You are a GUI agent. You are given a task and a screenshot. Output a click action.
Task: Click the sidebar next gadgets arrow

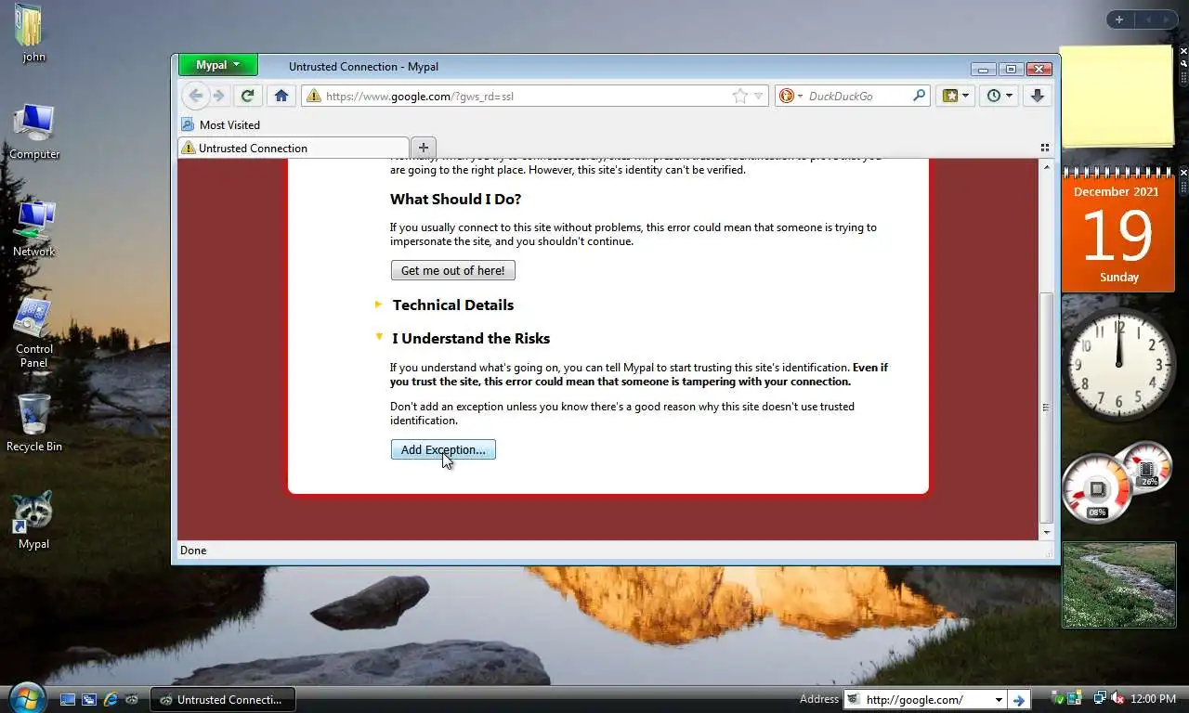point(1169,19)
